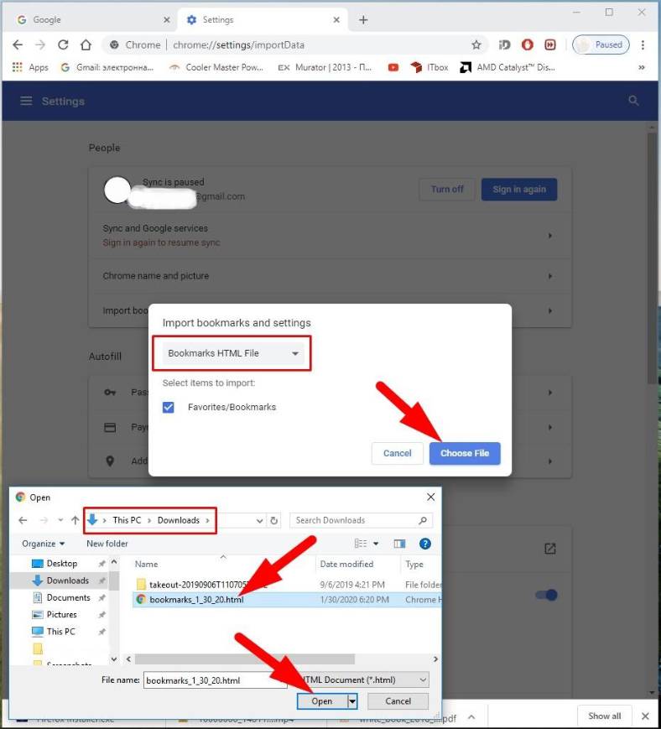Click Choose File button
The width and height of the screenshot is (661, 729).
tap(465, 453)
